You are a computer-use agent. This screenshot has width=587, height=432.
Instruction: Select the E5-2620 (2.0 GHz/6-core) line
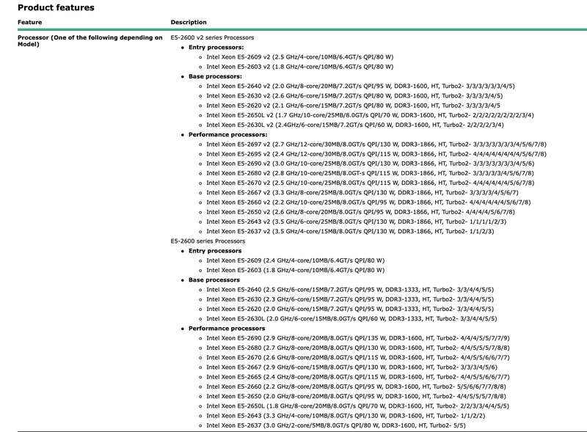pyautogui.click(x=350, y=310)
